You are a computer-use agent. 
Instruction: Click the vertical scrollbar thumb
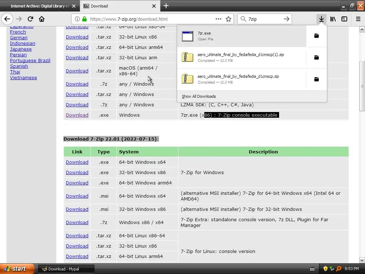[362, 86]
